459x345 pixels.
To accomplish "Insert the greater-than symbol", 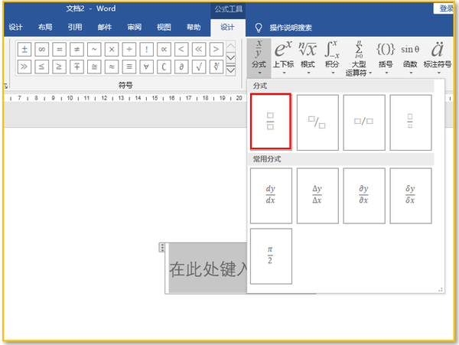I will [x=216, y=49].
